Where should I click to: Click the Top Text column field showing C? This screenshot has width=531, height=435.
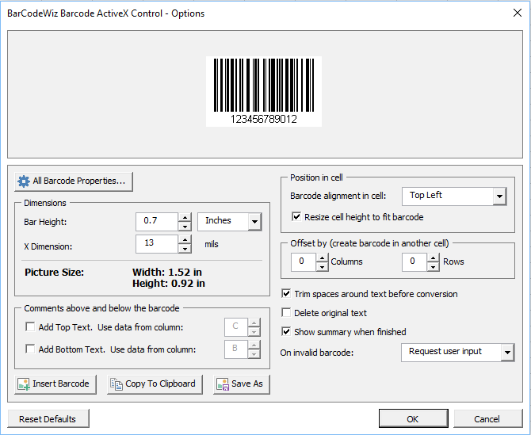click(x=236, y=327)
